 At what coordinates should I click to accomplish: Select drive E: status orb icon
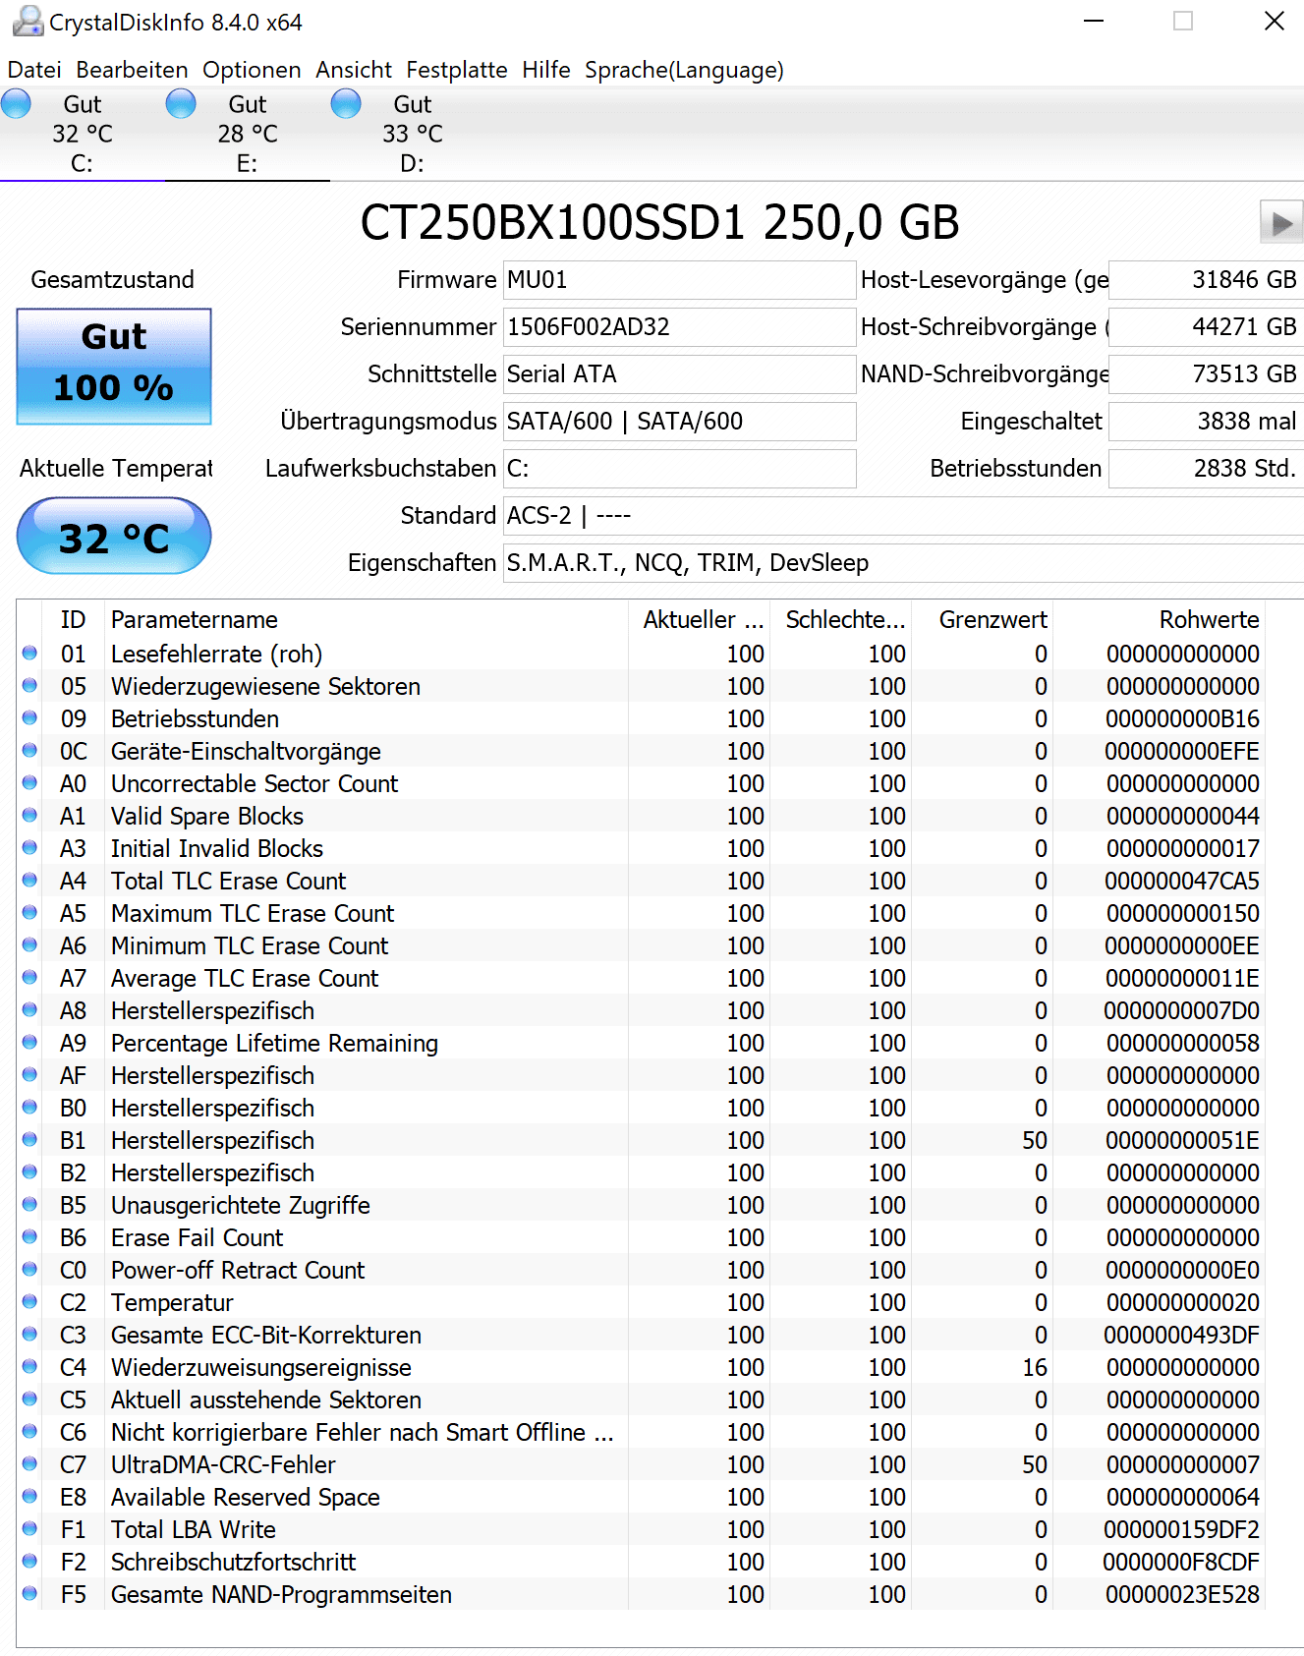pos(181,103)
